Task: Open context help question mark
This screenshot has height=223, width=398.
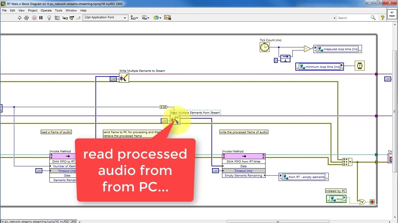Action: [382, 18]
